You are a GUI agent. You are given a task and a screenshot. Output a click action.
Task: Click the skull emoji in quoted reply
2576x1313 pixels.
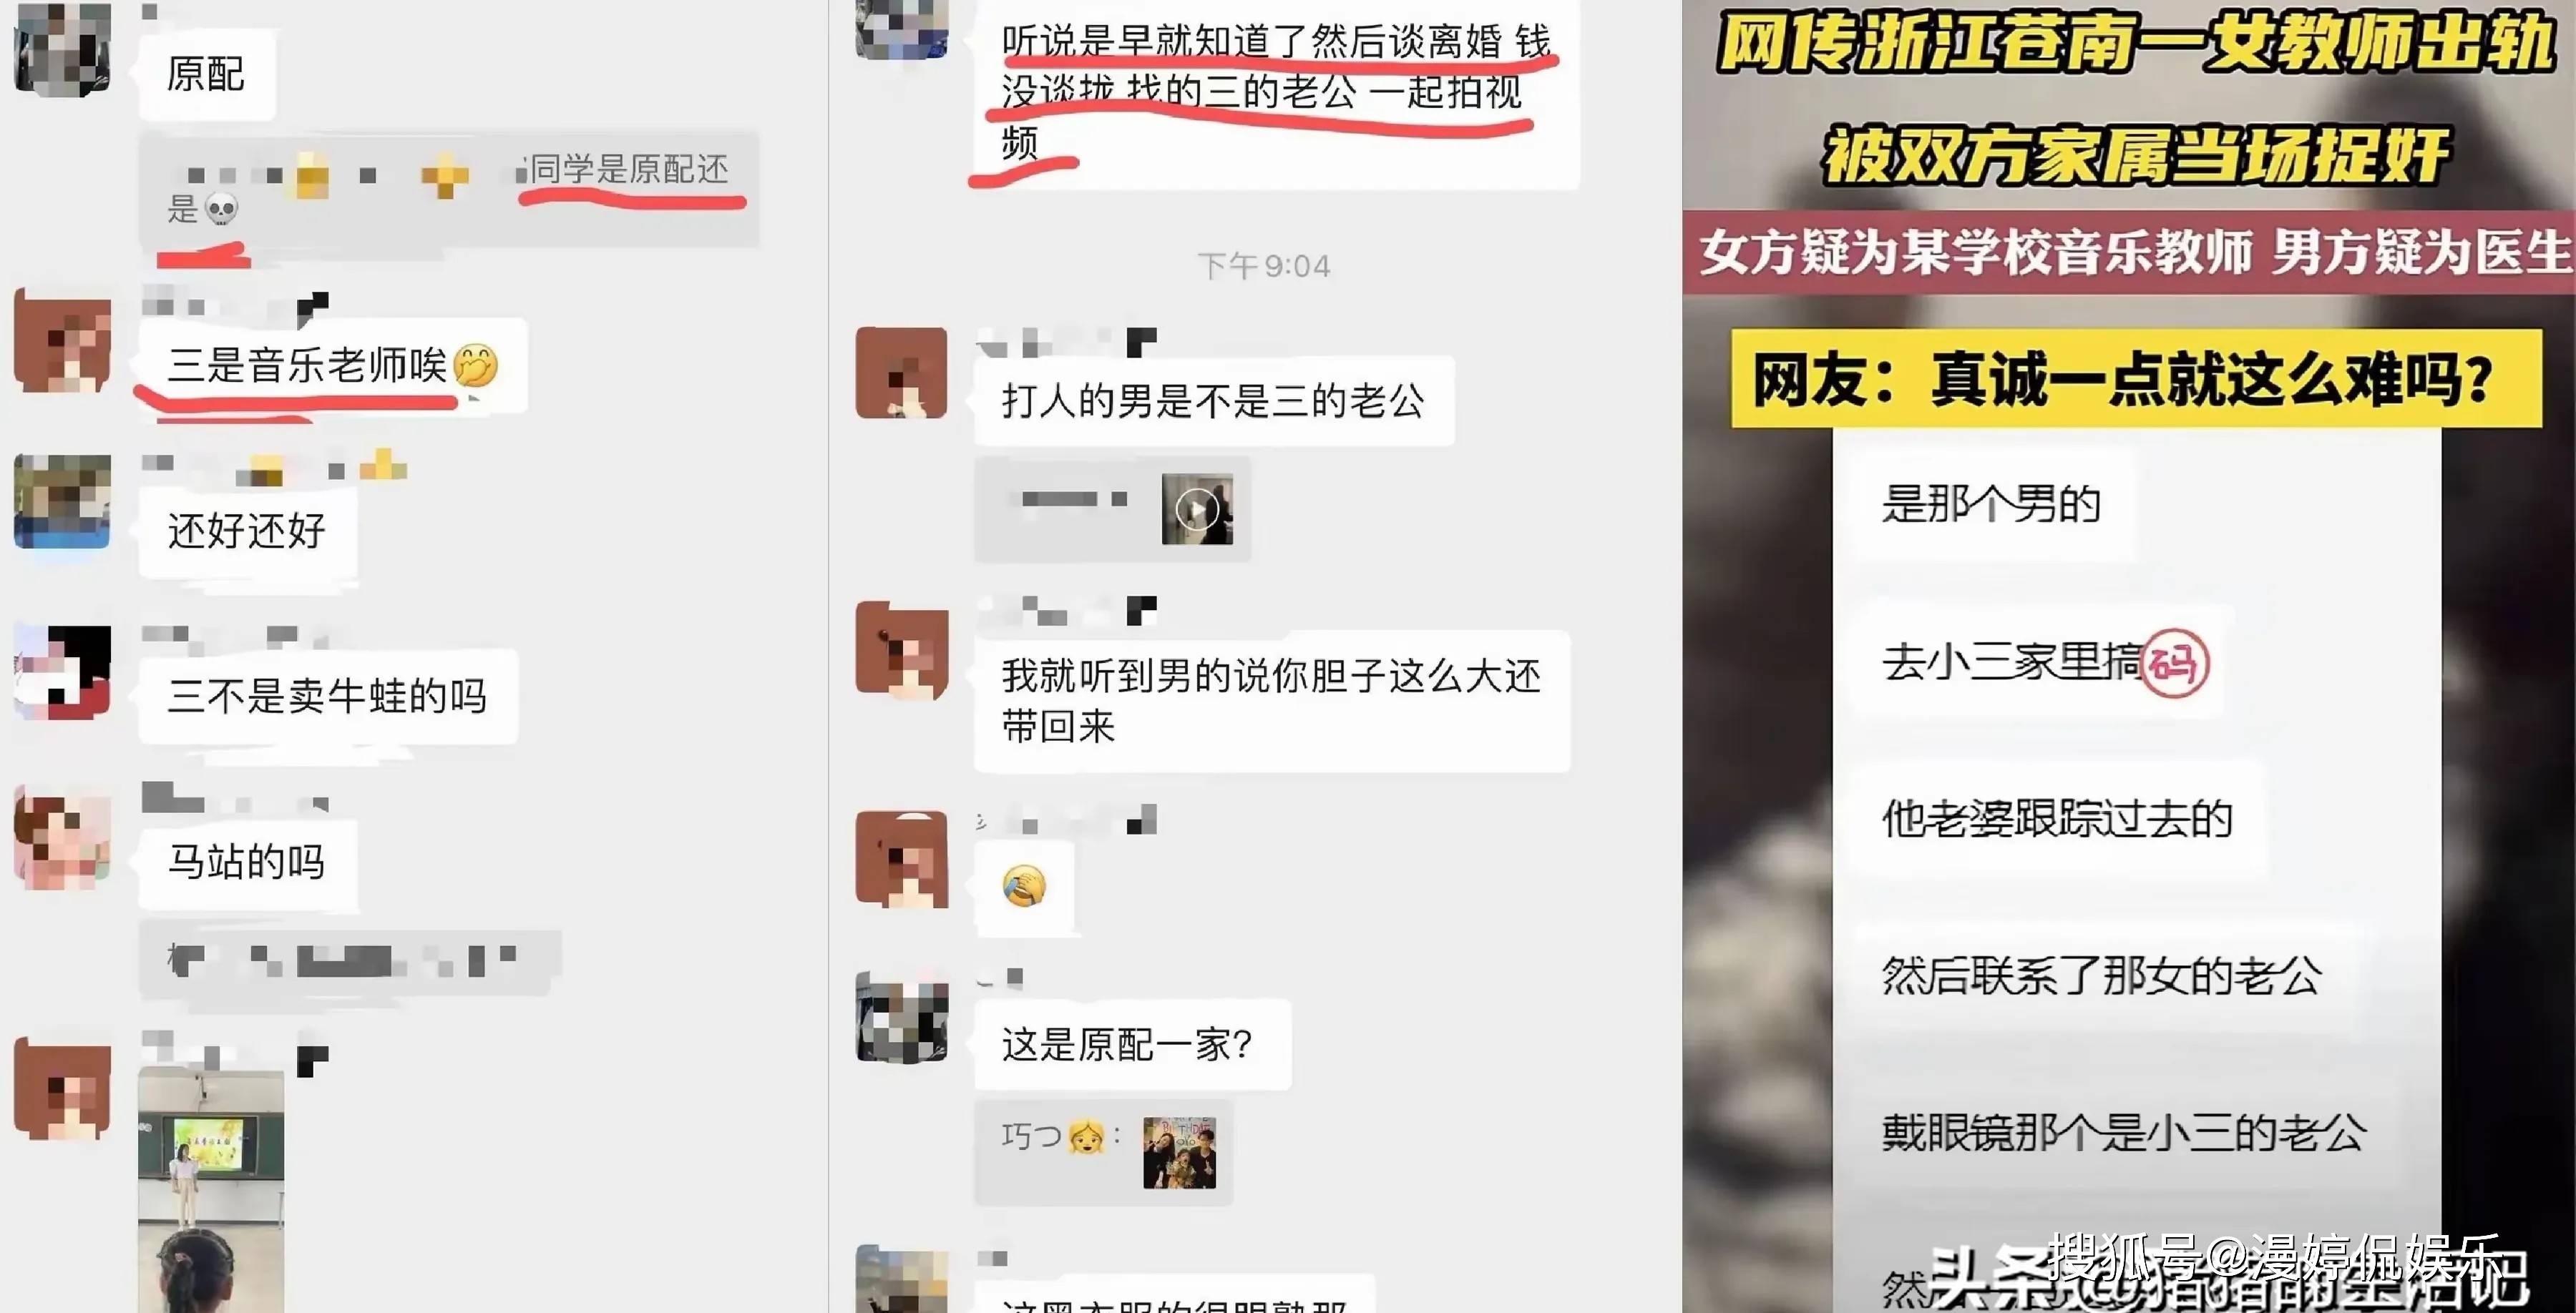[221, 210]
